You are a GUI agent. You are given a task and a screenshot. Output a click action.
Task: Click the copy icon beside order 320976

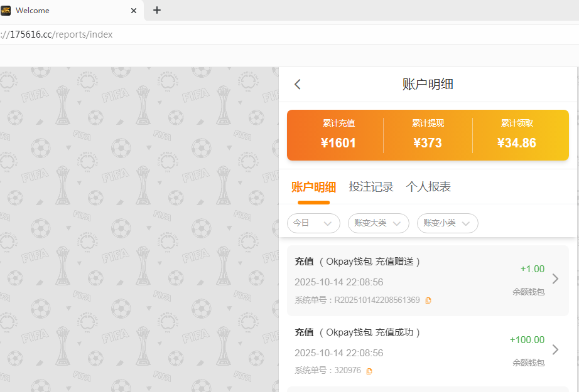(369, 370)
